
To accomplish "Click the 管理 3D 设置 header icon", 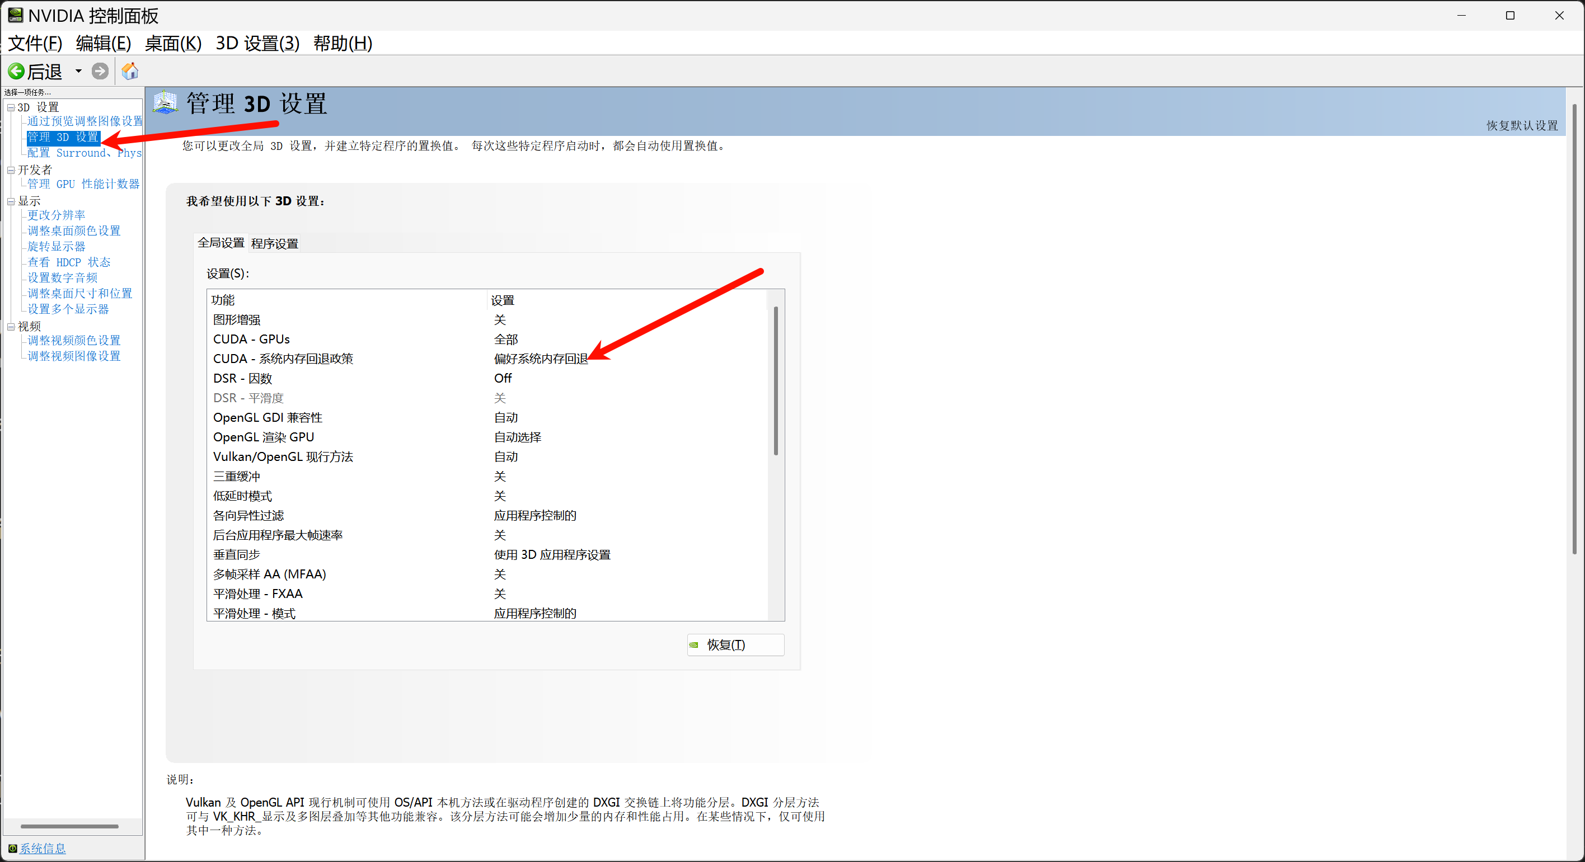I will (x=165, y=103).
